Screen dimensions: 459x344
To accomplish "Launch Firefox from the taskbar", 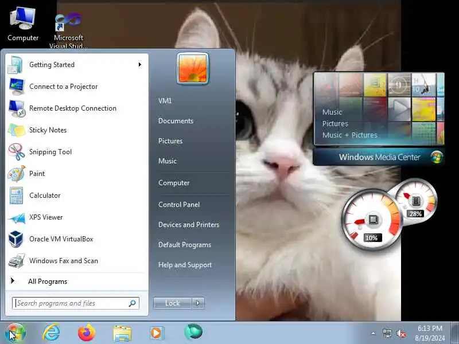I will click(x=87, y=333).
